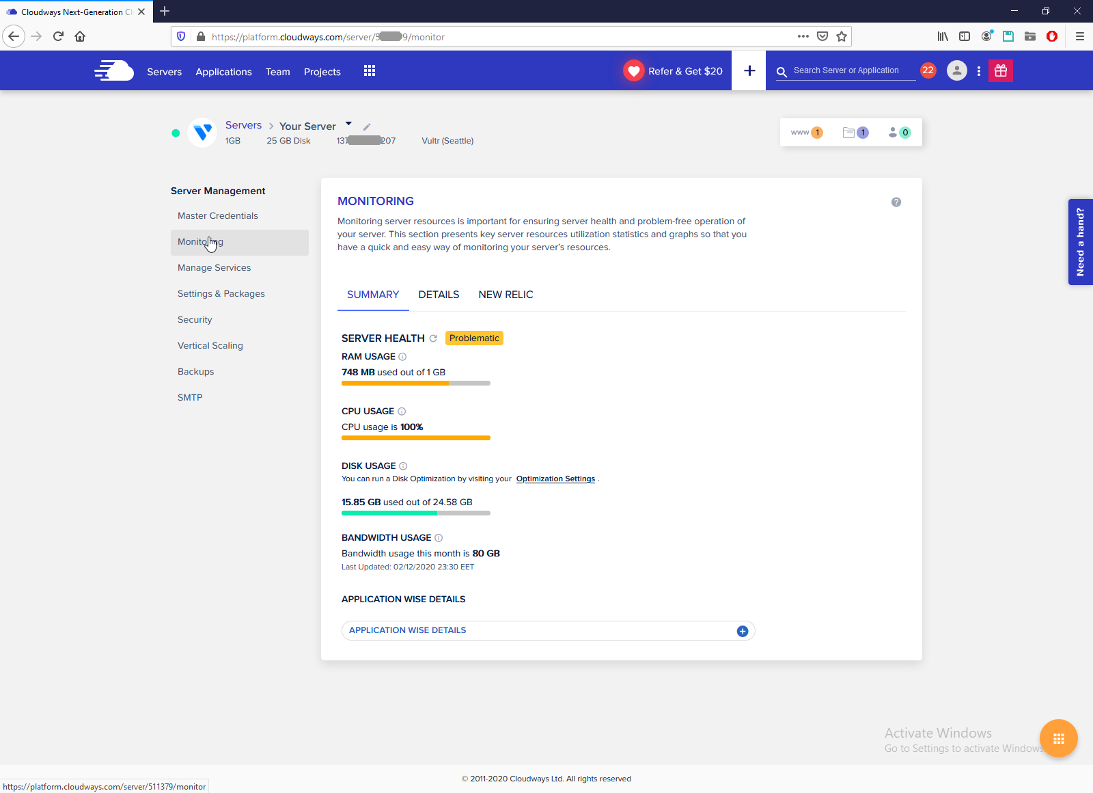Open the three-dot options menu in navbar
The width and height of the screenshot is (1093, 793).
[979, 71]
